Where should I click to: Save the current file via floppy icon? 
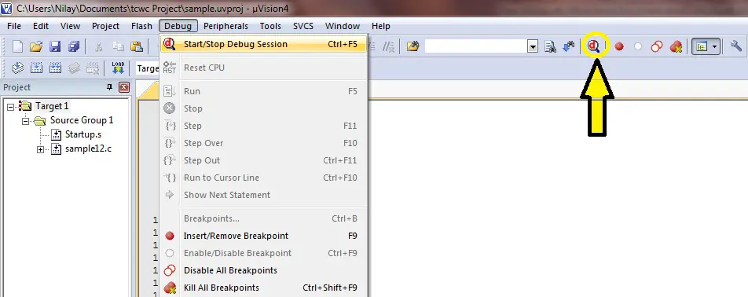coord(55,46)
